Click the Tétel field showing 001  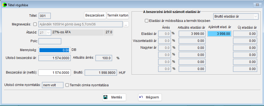45,16
